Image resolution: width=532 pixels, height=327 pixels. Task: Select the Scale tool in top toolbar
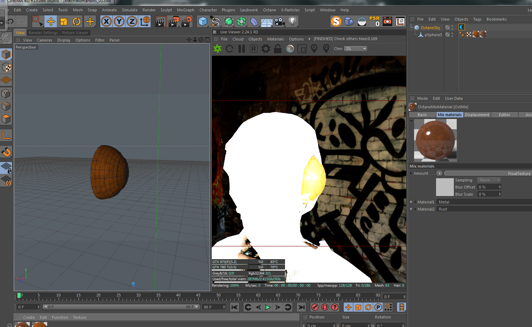coord(64,22)
